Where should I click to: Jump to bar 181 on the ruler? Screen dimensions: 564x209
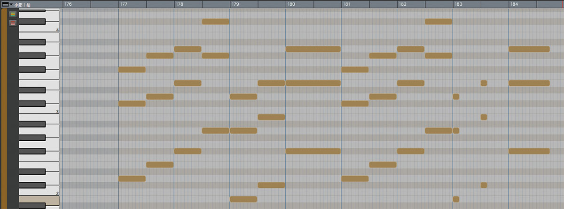[347, 4]
